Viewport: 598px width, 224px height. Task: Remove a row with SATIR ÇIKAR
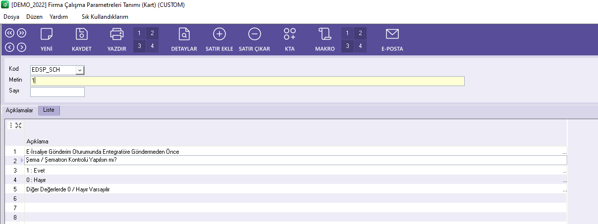pos(254,35)
